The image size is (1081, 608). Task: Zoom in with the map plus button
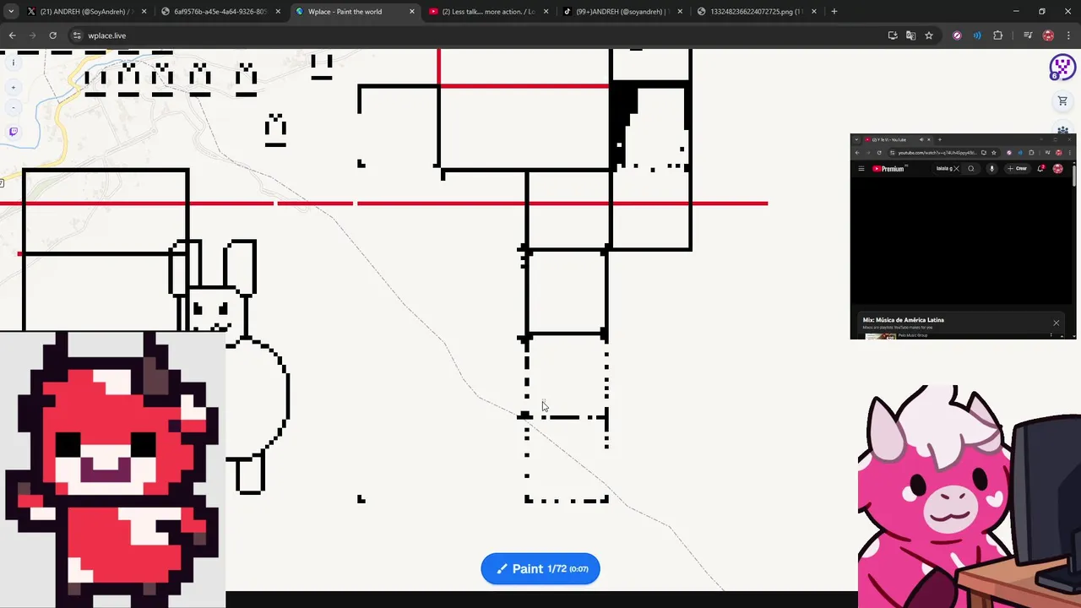click(x=14, y=87)
